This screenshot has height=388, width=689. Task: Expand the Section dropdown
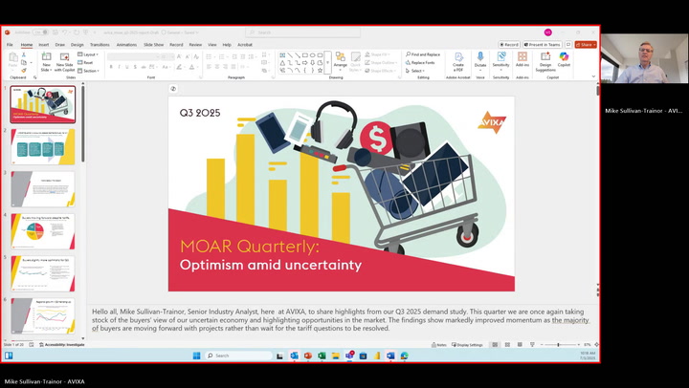click(88, 71)
